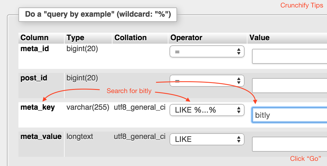Click the Crunchify Tips text
This screenshot has width=327, height=166.
[x=302, y=5]
